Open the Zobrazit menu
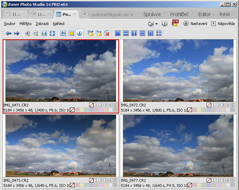239x190 pixels. (x=42, y=24)
